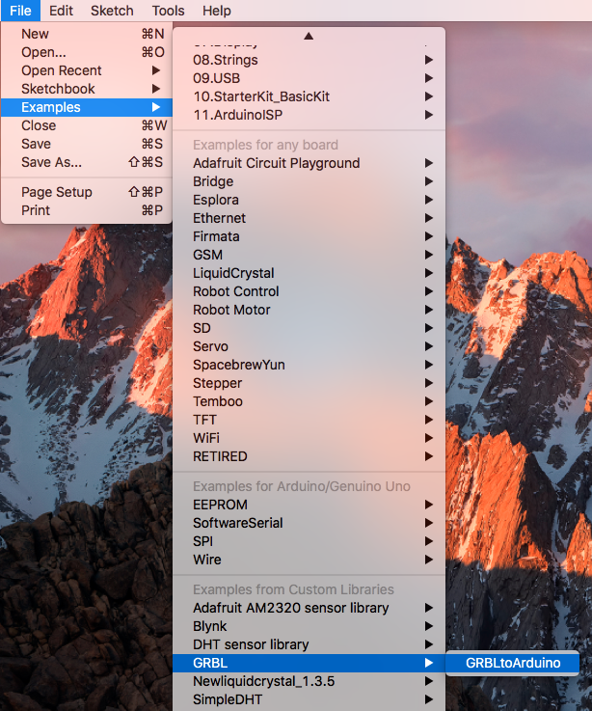The width and height of the screenshot is (592, 711).
Task: Open the SPI examples submenu
Action: click(309, 541)
